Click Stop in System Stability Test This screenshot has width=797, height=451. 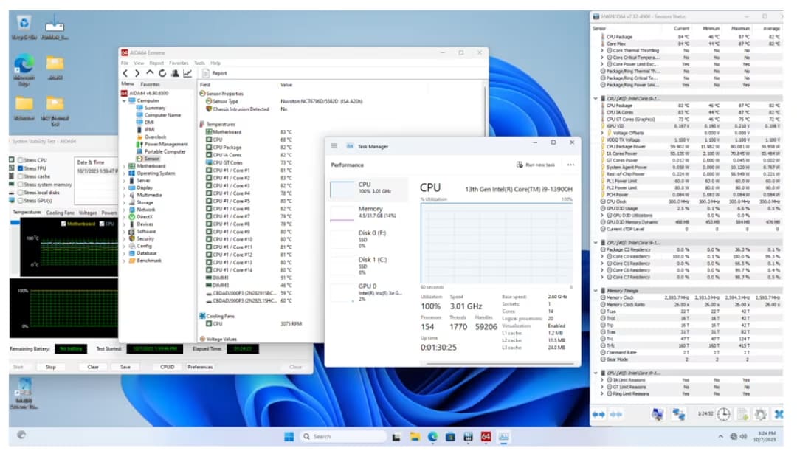pos(51,367)
